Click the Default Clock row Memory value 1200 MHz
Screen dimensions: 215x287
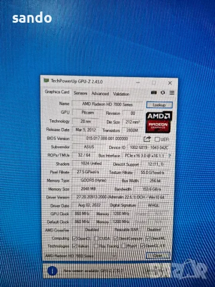[x=121, y=222]
